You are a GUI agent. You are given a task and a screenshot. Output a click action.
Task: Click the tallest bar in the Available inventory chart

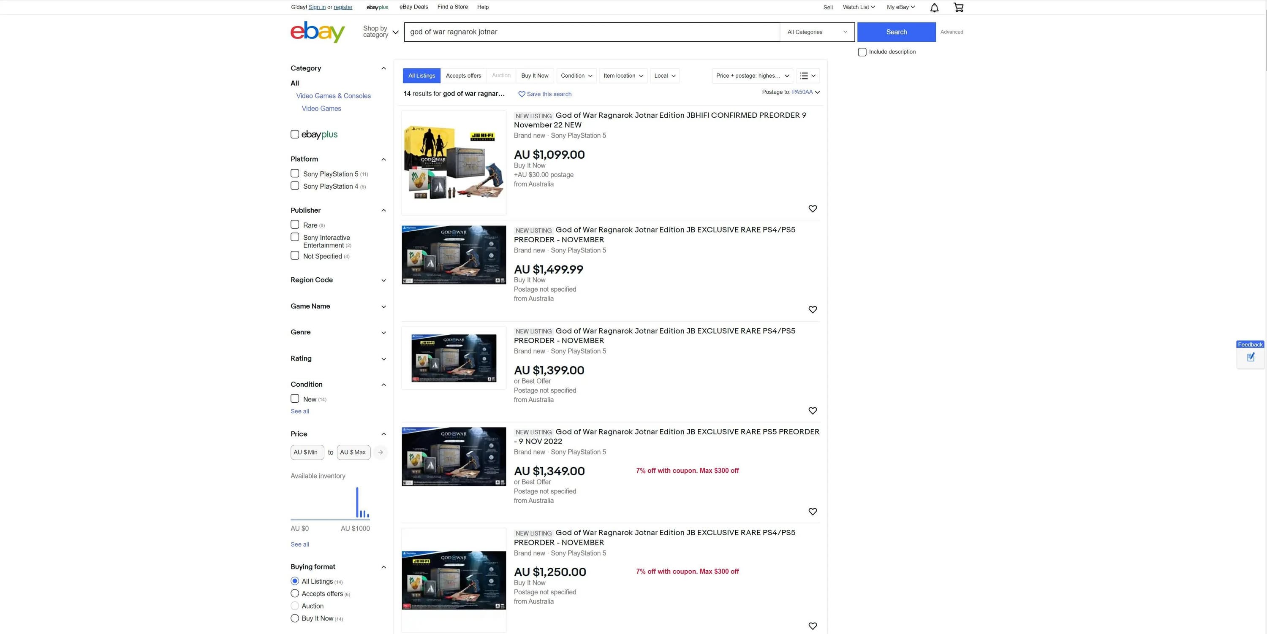click(357, 502)
